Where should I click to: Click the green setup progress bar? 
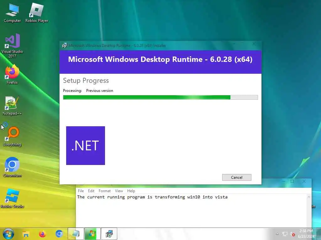160,97
